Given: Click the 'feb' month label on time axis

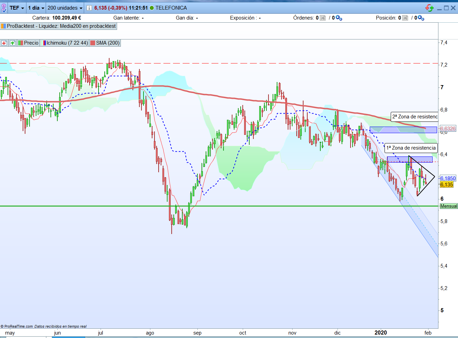Looking at the screenshot, I should click(428, 333).
